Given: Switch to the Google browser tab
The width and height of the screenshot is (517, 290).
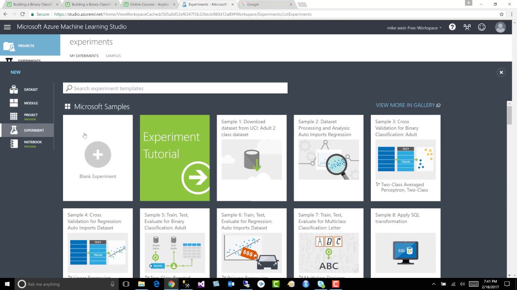Looking at the screenshot, I should pyautogui.click(x=267, y=4).
